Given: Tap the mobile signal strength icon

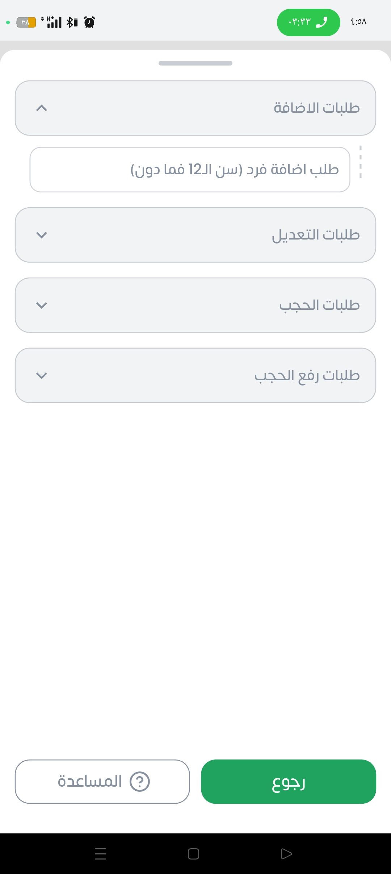Looking at the screenshot, I should point(54,22).
